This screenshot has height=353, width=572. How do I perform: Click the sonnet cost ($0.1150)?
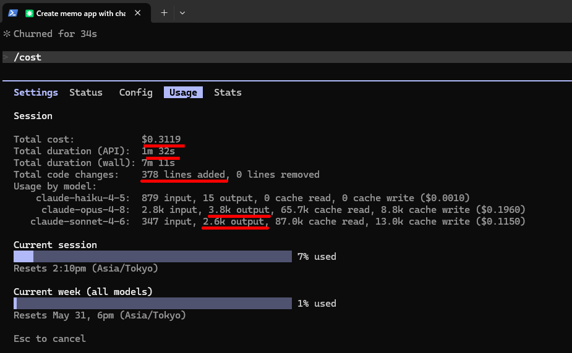click(x=500, y=222)
